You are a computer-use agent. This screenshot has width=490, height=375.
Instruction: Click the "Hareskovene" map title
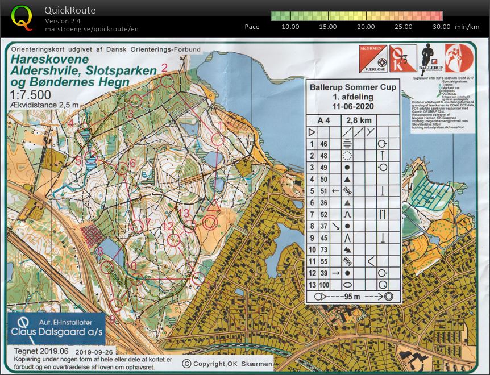coord(49,59)
